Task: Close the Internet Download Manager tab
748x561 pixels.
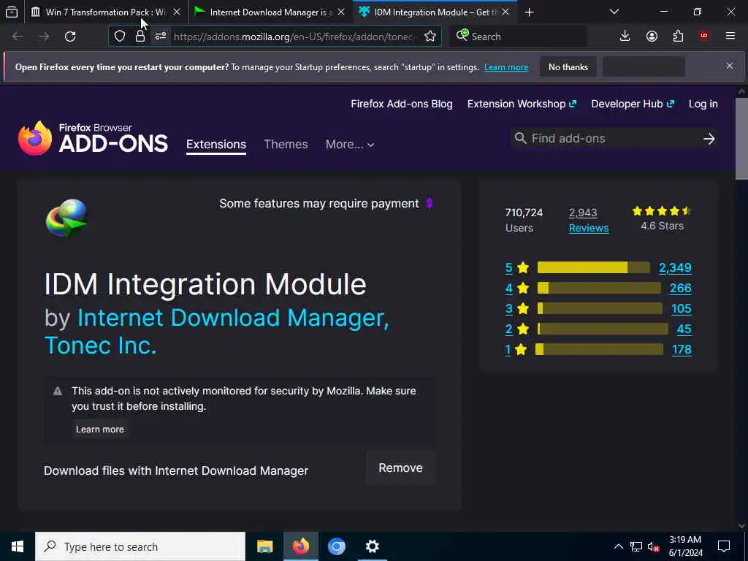Action: [341, 12]
